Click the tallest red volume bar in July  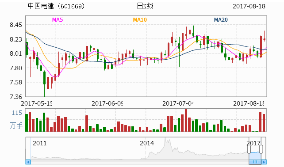coord(186,120)
